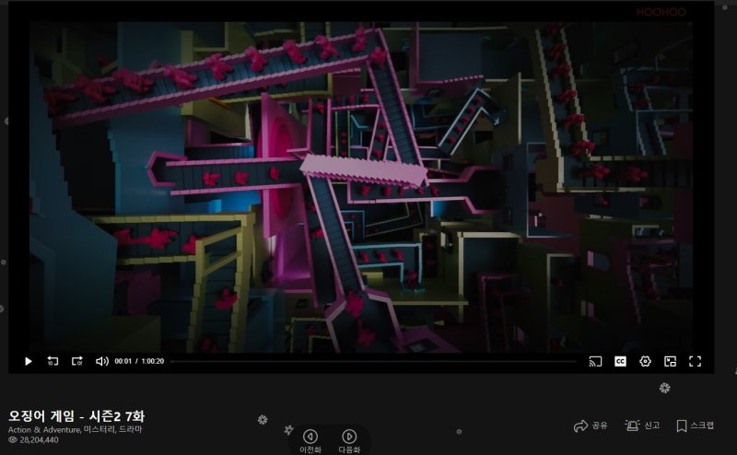
Task: Mute the video volume speaker icon
Action: click(102, 361)
